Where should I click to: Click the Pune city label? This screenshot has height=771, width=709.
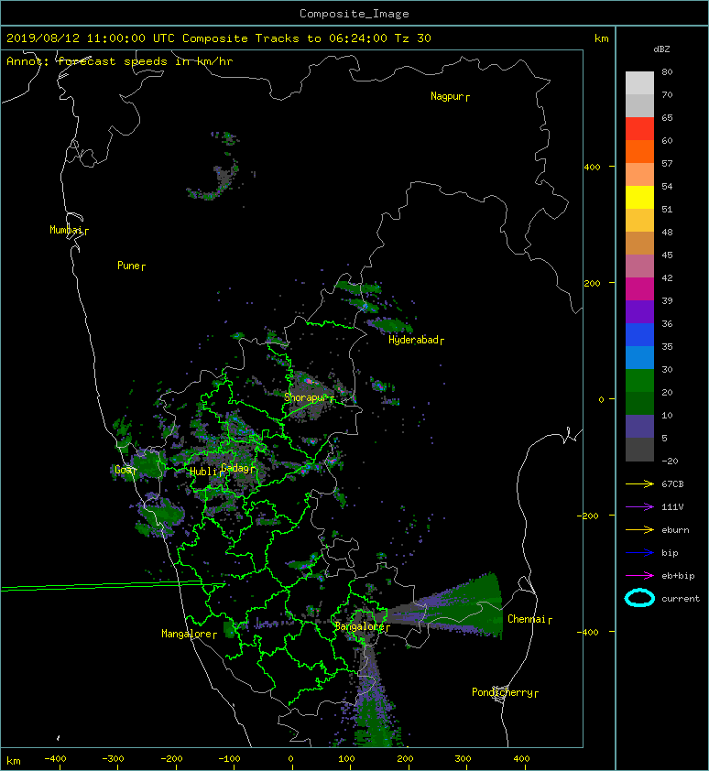[x=128, y=266]
